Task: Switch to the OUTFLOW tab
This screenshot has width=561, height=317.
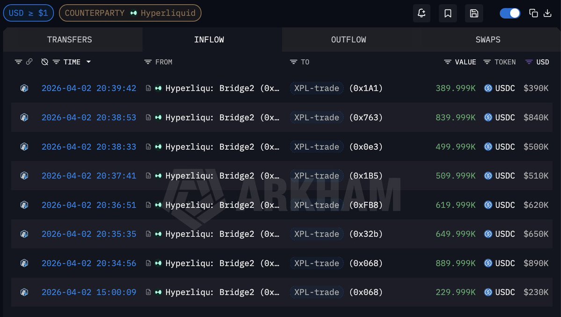Action: coord(349,39)
